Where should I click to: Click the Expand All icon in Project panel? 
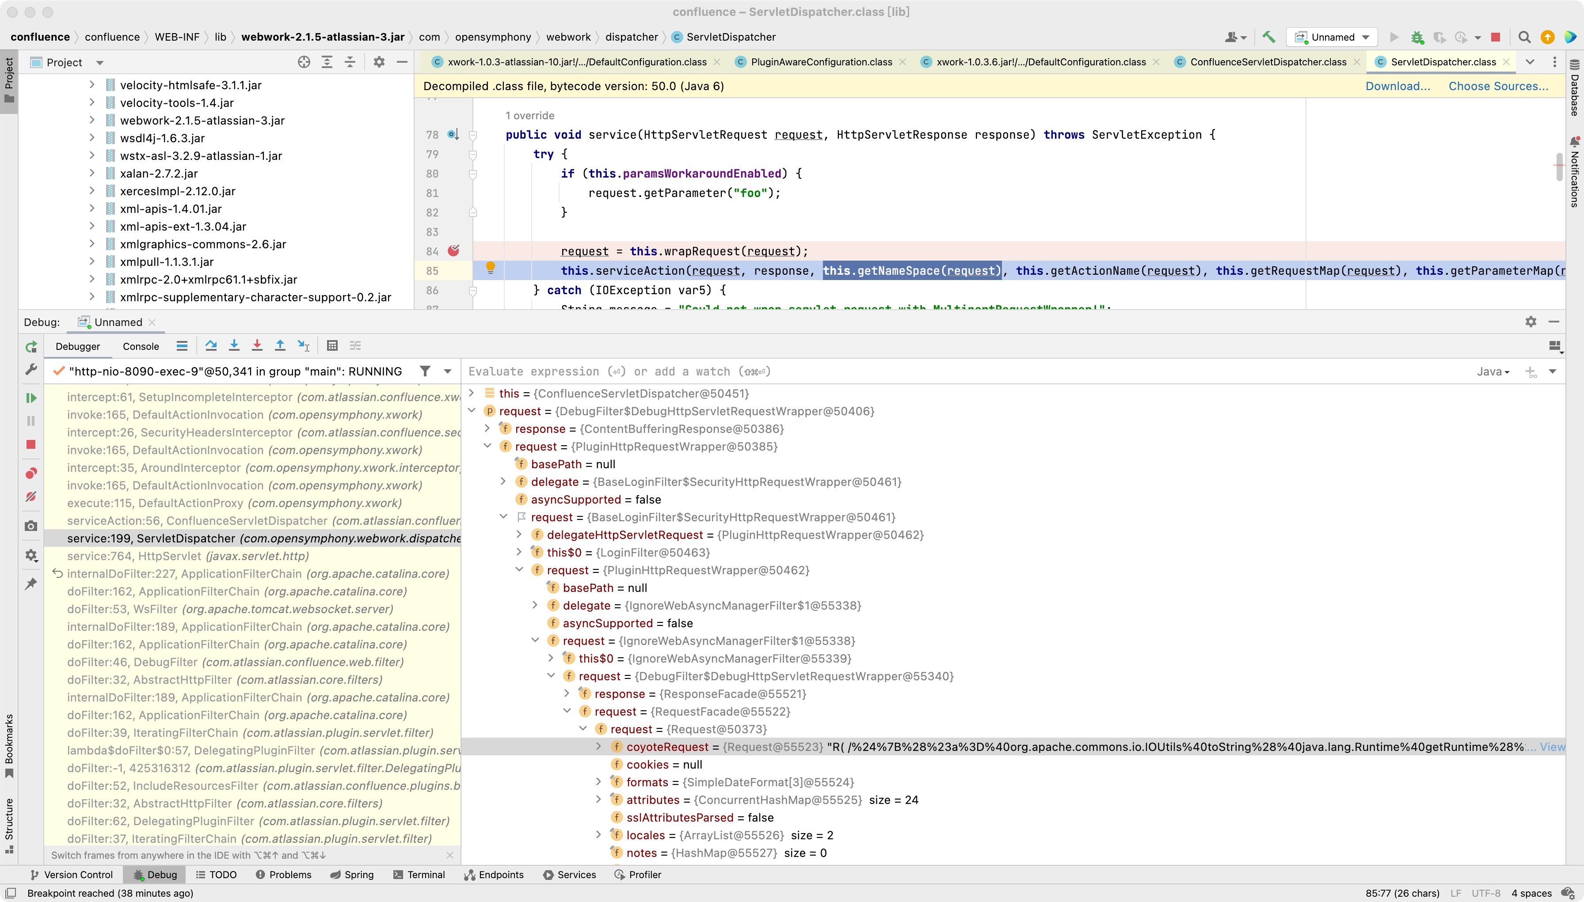pos(327,62)
